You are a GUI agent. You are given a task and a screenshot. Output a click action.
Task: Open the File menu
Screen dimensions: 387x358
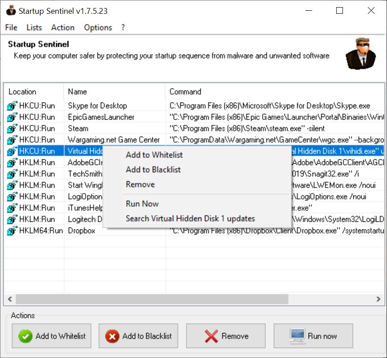(11, 28)
